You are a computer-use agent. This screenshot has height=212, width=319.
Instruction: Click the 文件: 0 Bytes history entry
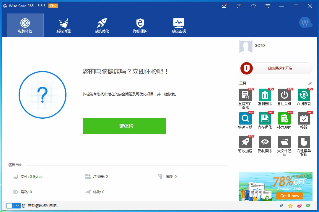click(27, 176)
